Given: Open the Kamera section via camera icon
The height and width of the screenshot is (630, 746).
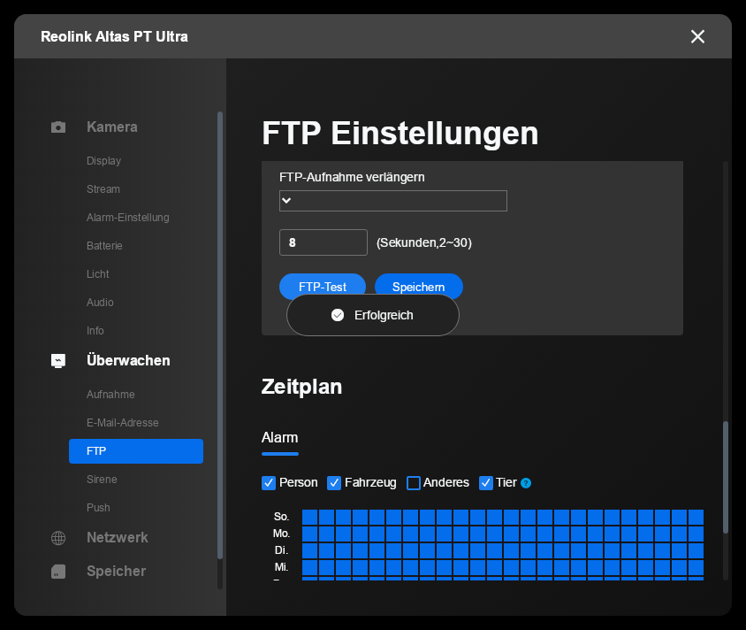Looking at the screenshot, I should (58, 127).
